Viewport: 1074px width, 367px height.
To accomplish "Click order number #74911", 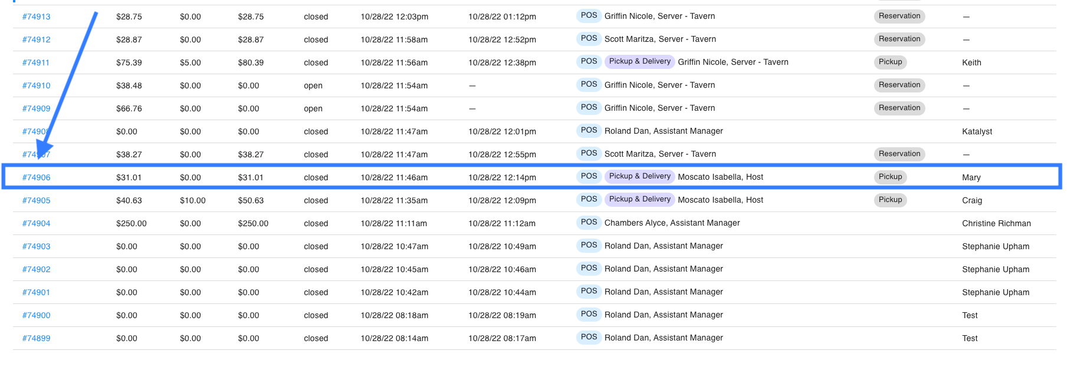I will click(x=35, y=62).
